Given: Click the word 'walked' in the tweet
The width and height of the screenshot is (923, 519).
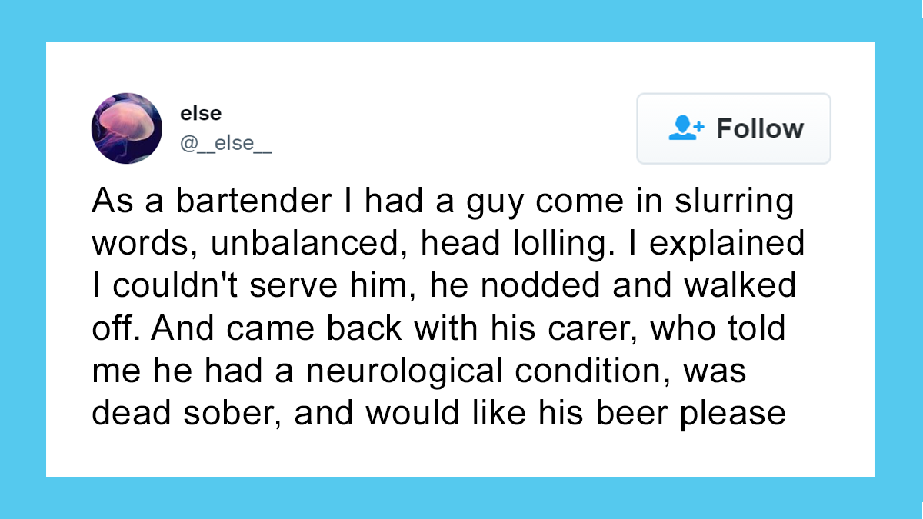Looking at the screenshot, I should tap(745, 286).
